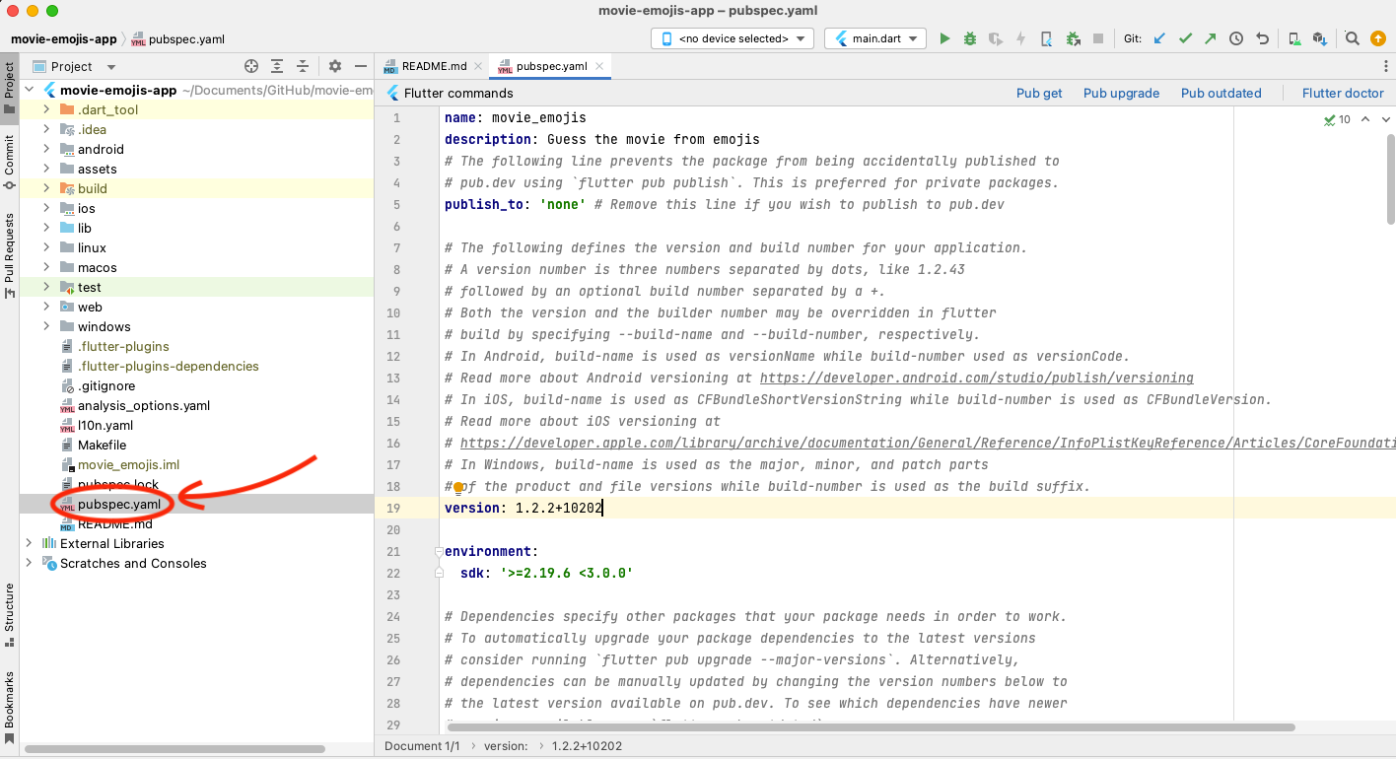Expand the .dart_tool folder
Image resolution: width=1396 pixels, height=759 pixels.
pyautogui.click(x=46, y=109)
